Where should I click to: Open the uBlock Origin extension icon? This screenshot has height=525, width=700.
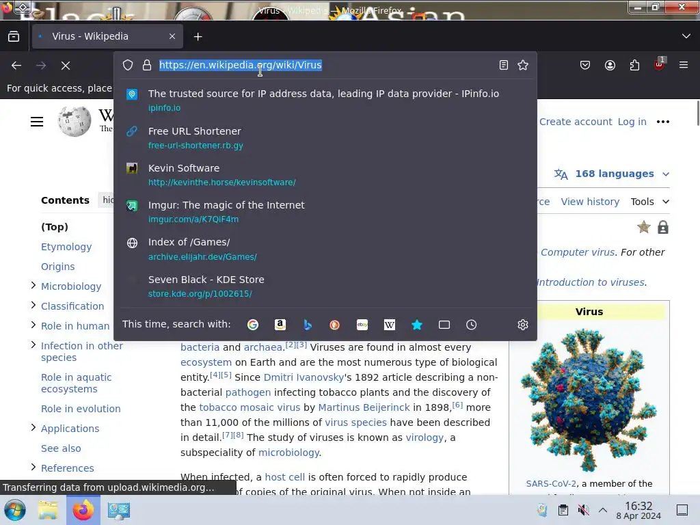[x=660, y=65]
